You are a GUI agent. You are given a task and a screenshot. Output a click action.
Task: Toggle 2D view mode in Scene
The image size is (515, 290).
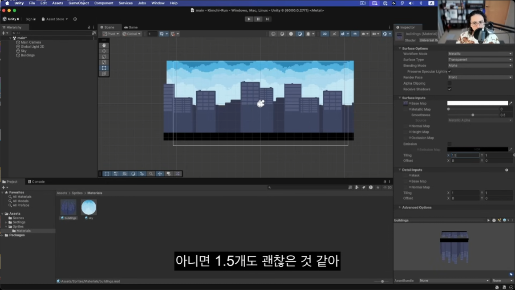(324, 34)
